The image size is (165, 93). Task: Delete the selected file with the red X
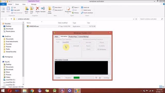[x=38, y=10]
